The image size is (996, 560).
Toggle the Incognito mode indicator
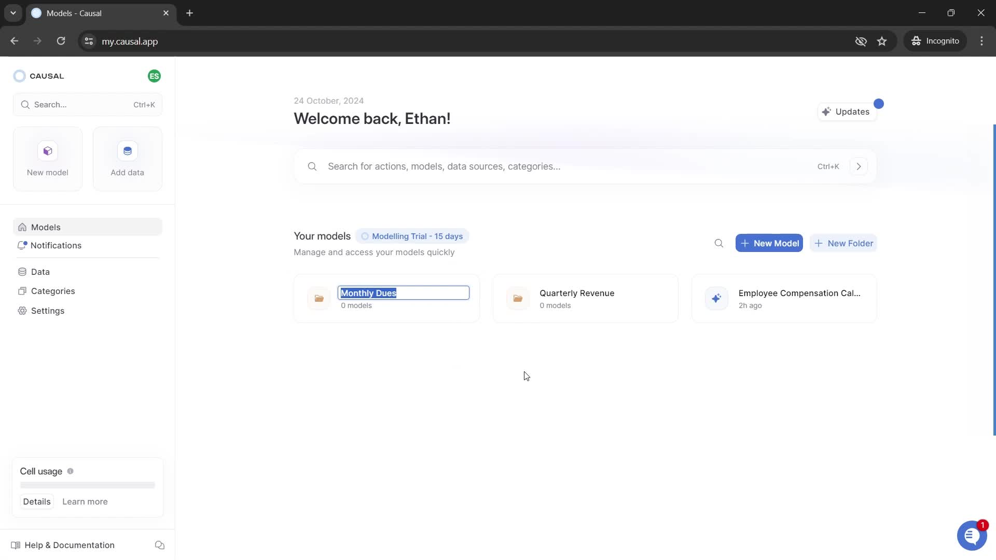[x=937, y=41]
